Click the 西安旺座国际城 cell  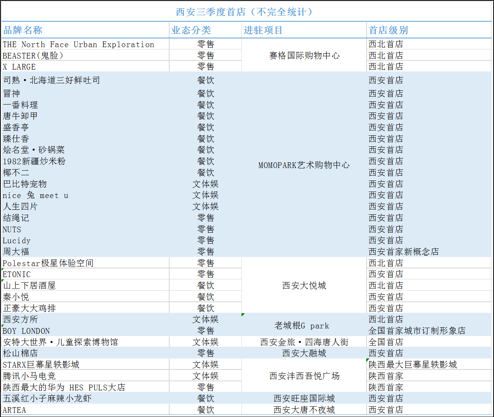(x=304, y=398)
